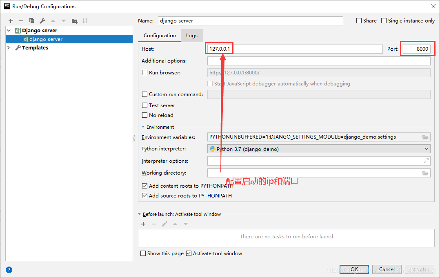This screenshot has height=278, width=440.
Task: Move configuration down in left toolbar
Action: (x=64, y=21)
